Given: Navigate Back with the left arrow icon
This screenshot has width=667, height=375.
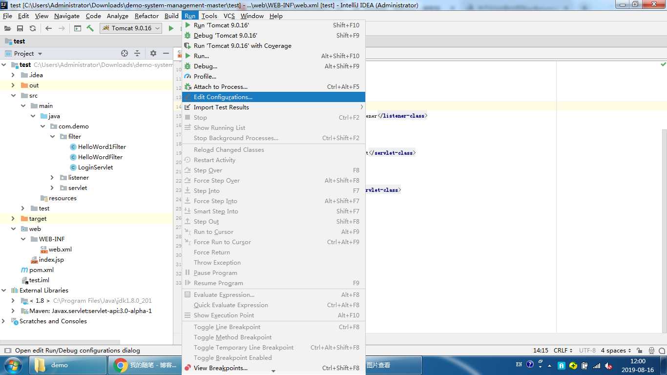Looking at the screenshot, I should pos(48,28).
